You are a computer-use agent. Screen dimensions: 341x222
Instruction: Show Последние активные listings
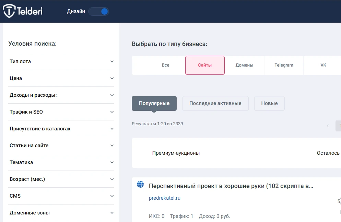215,103
